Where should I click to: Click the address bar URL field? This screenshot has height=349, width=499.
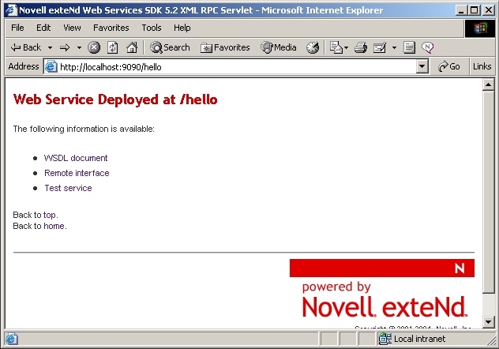click(x=237, y=67)
